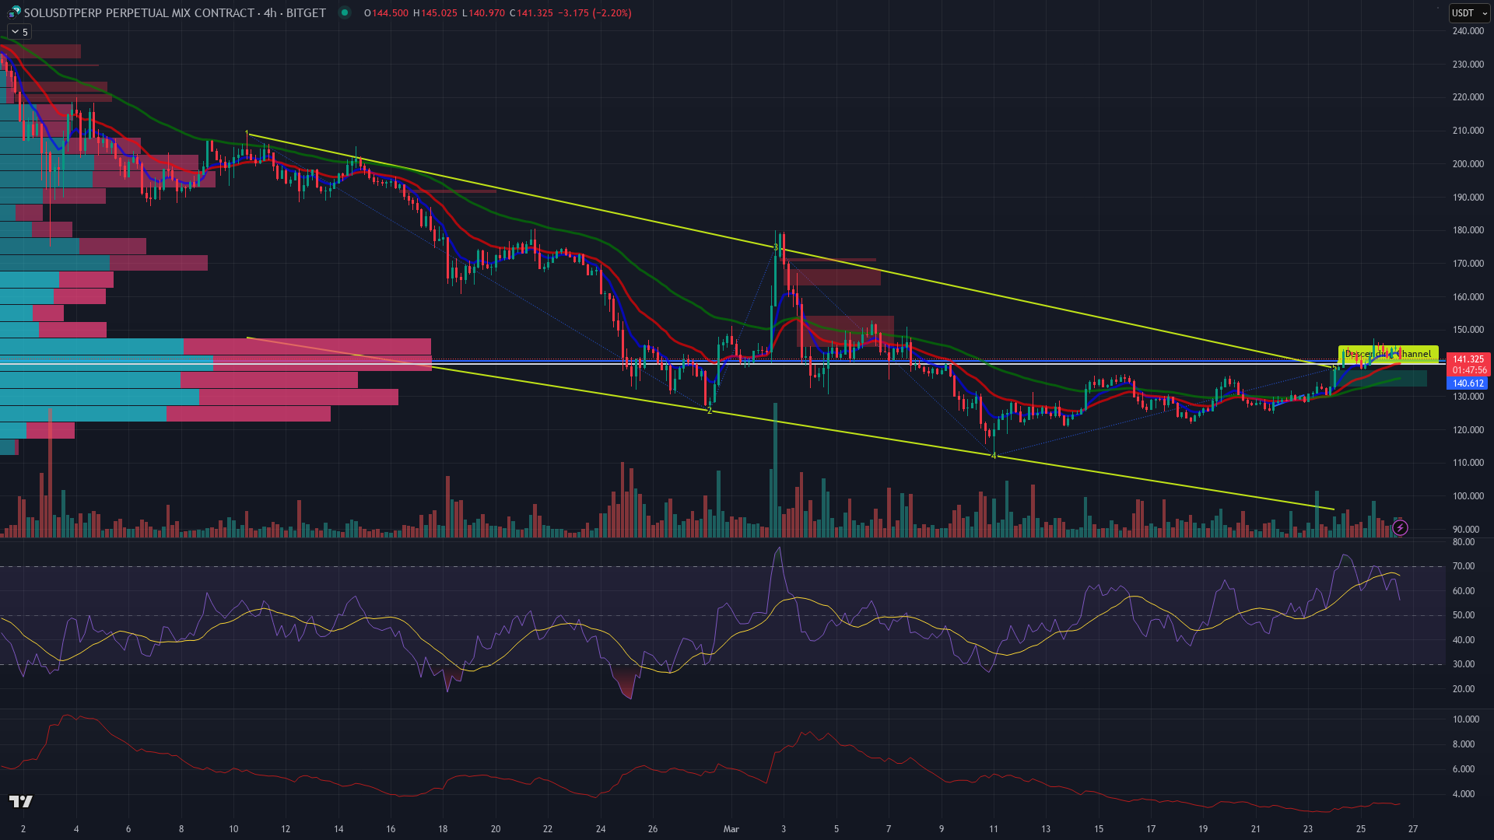1494x840 pixels.
Task: Click the 27 date on time axis
Action: coord(1413,829)
